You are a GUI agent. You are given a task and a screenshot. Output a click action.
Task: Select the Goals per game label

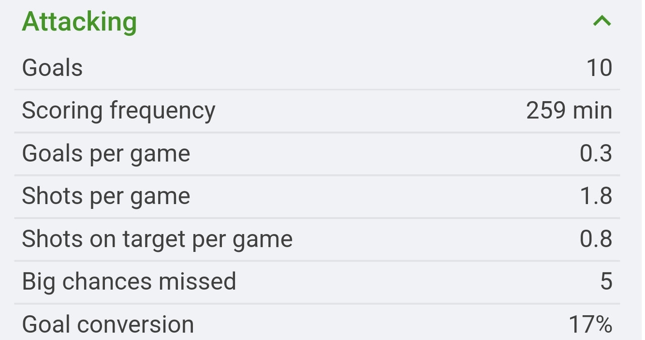[x=106, y=154]
